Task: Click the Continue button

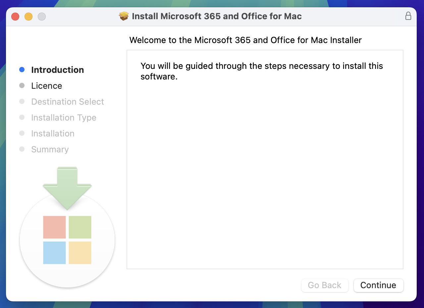Action: coord(378,285)
